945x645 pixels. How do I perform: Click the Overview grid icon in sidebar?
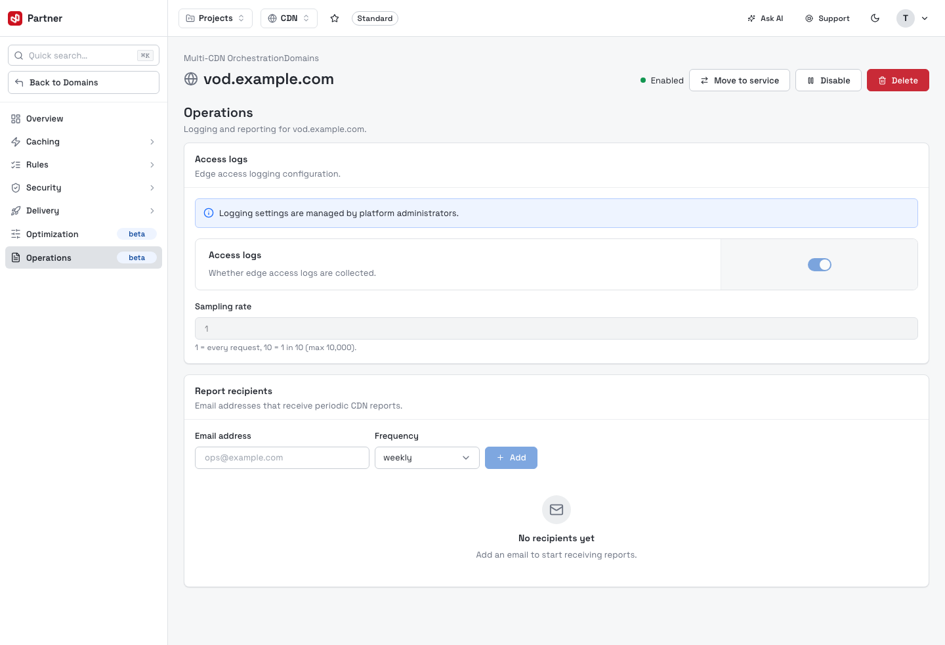click(x=16, y=119)
